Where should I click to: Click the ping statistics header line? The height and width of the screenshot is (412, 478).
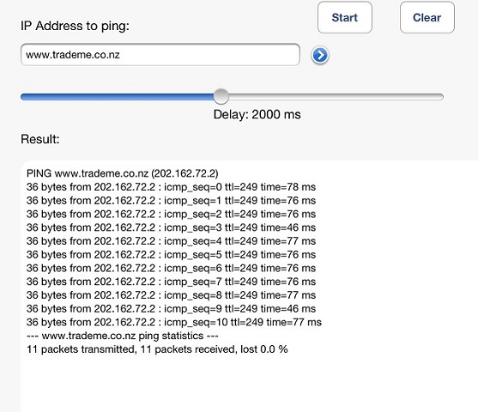(122, 336)
